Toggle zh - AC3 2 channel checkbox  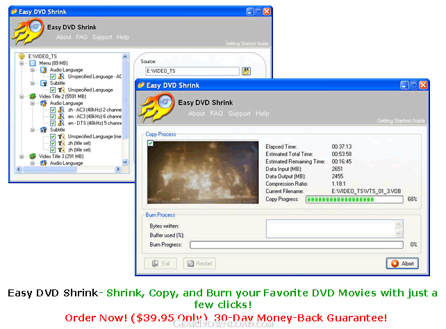click(53, 110)
